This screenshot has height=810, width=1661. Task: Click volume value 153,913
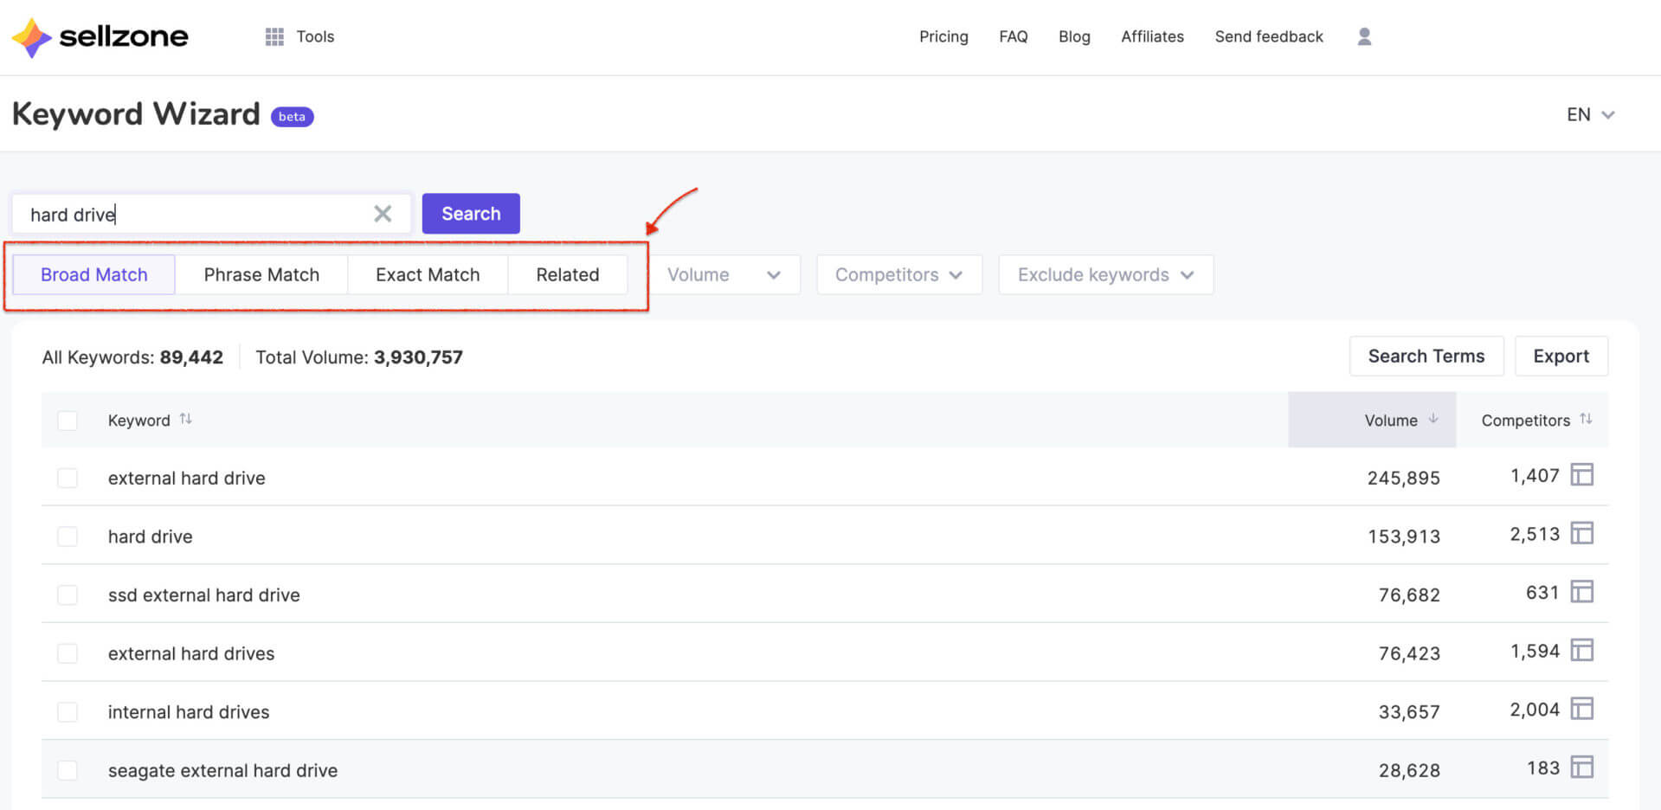pyautogui.click(x=1404, y=537)
